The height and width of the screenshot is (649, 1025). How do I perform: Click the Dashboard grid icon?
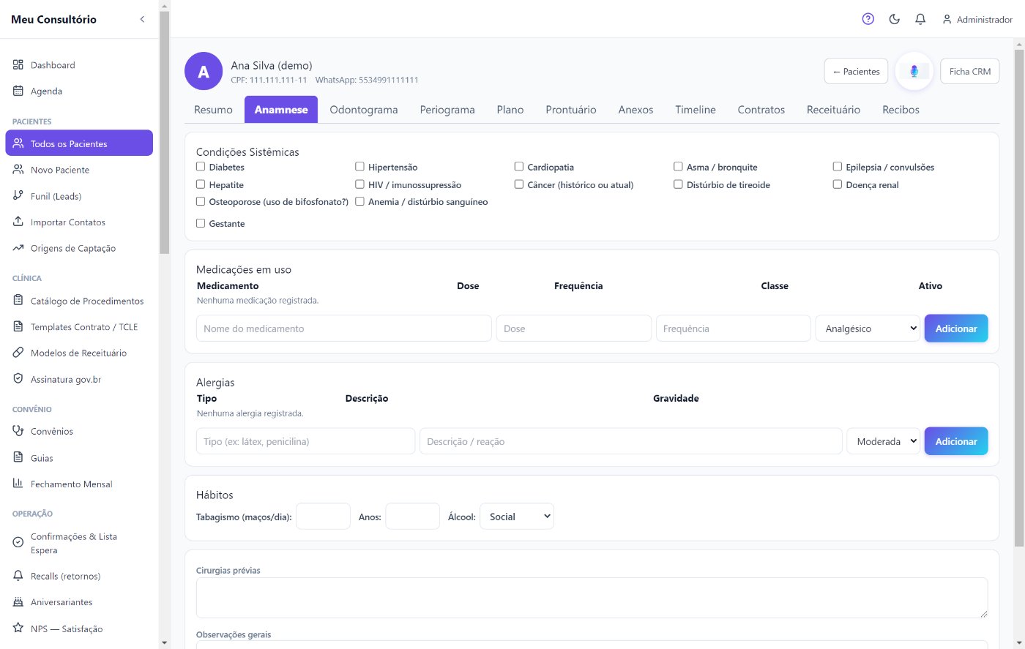(x=18, y=65)
